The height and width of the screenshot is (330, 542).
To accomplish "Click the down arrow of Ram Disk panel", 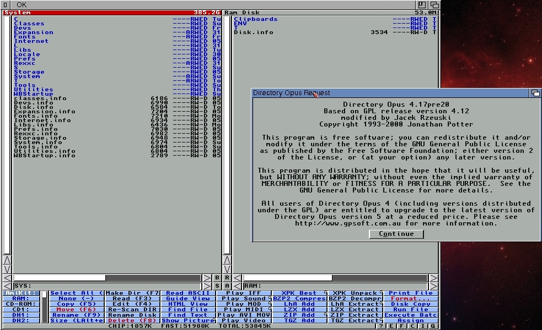I will tap(227, 269).
